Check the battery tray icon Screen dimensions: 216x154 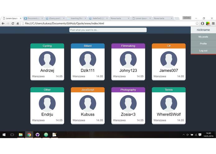pos(192,135)
